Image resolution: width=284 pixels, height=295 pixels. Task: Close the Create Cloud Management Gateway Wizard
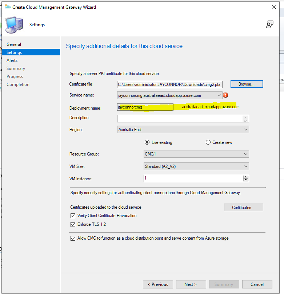point(274,7)
